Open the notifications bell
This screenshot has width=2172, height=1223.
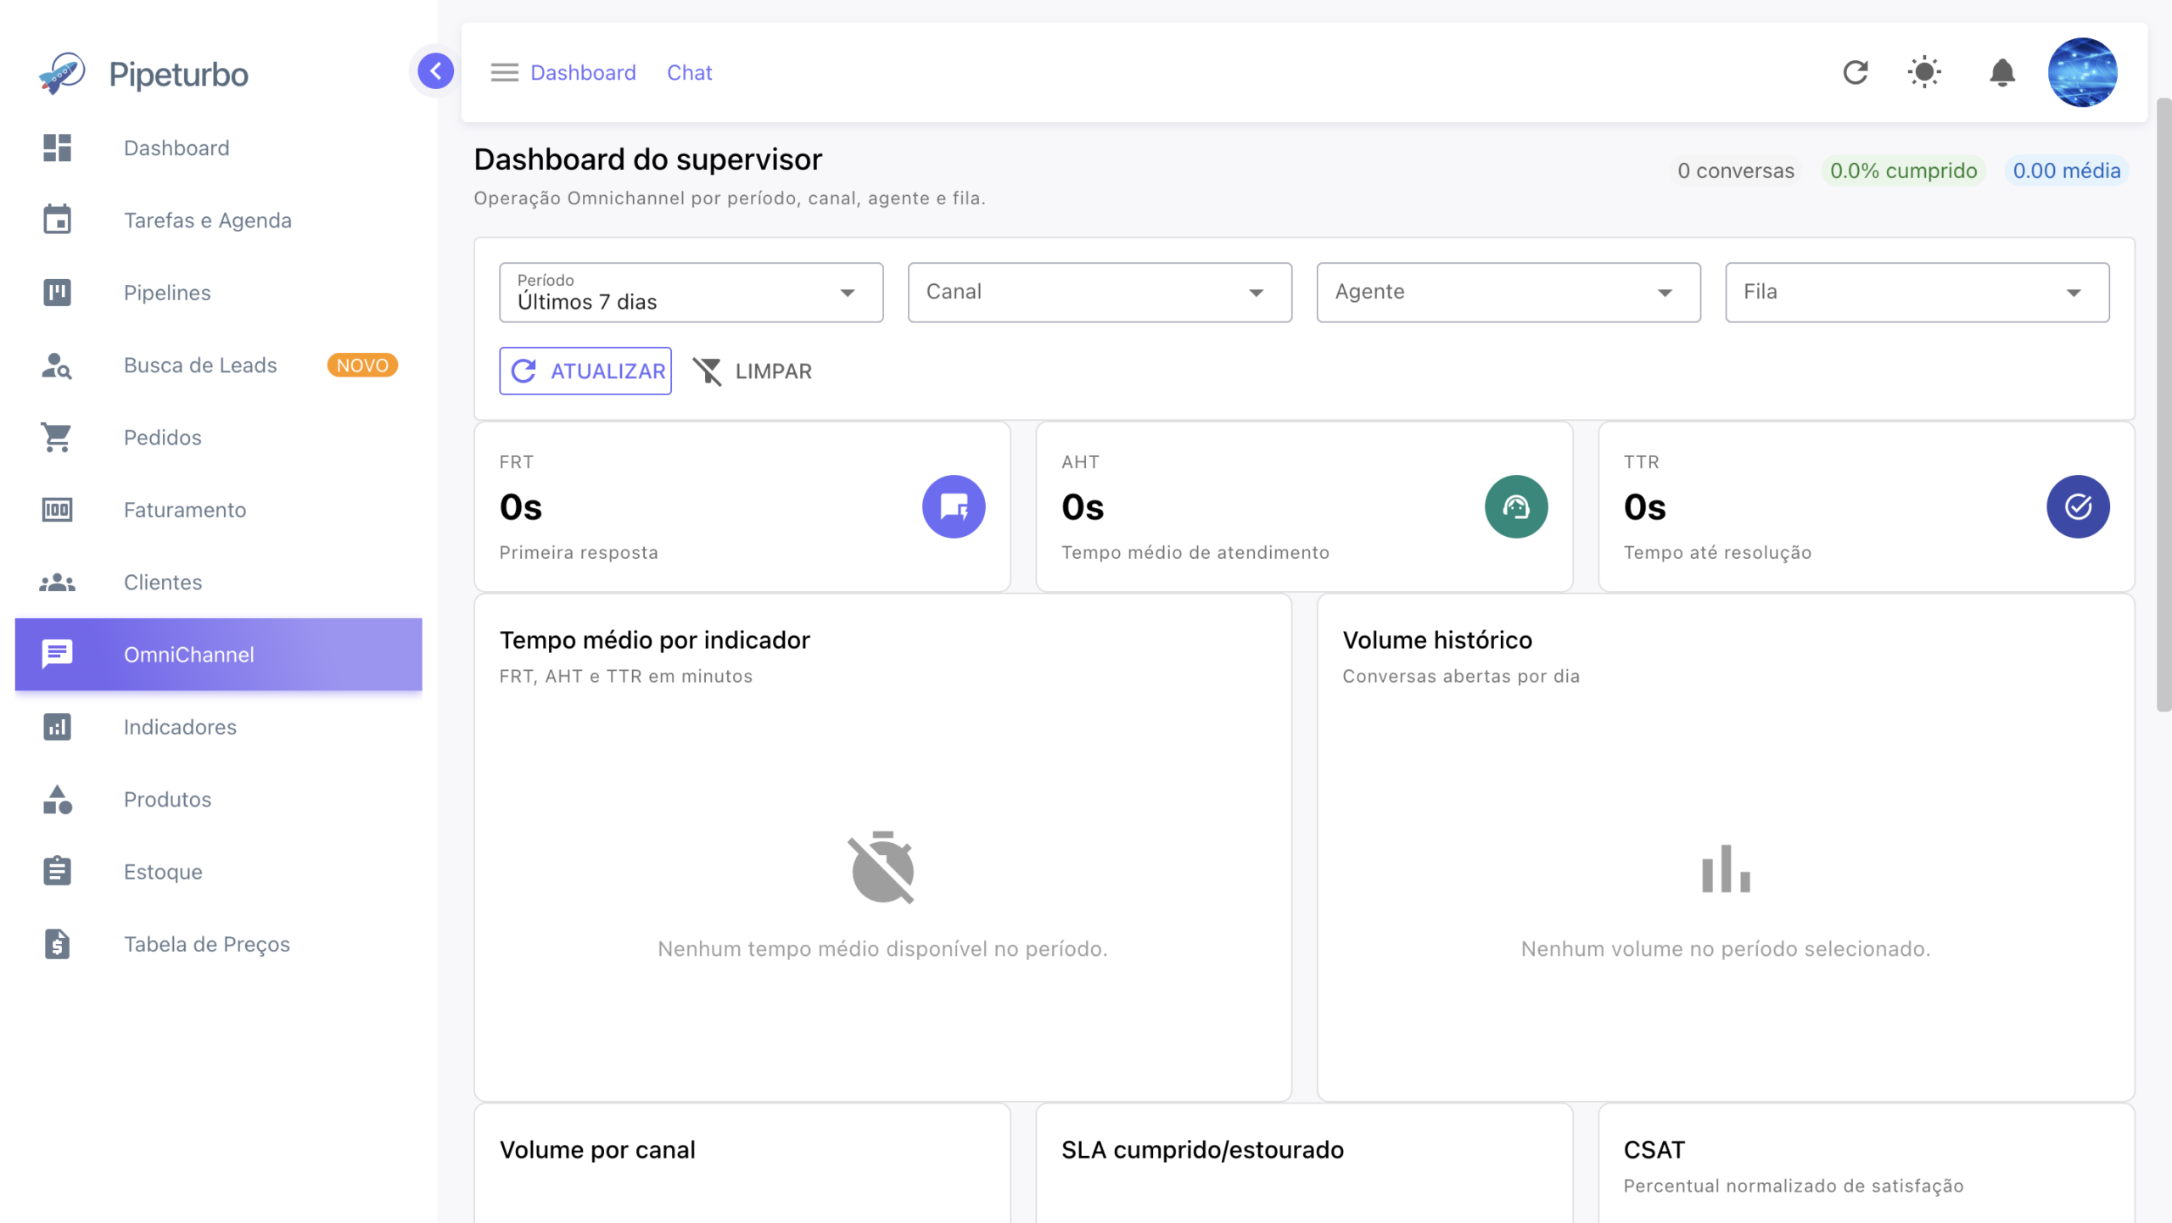click(2002, 72)
